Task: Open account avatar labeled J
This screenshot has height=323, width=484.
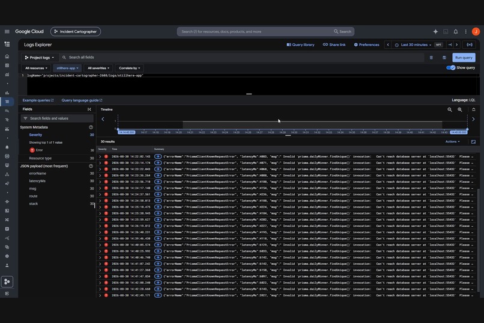Action: pos(476,31)
